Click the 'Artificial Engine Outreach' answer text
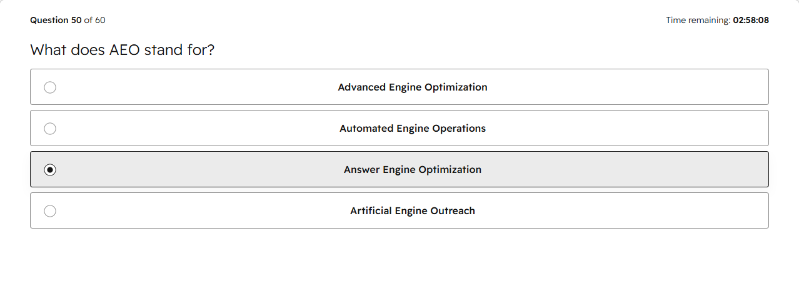 click(x=413, y=211)
